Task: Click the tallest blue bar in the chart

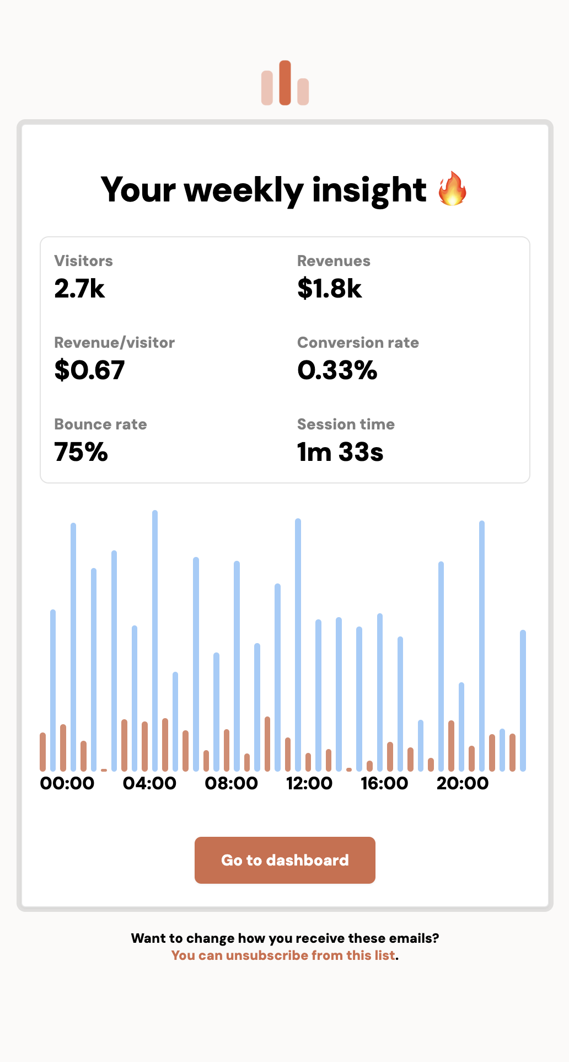Action: click(155, 640)
